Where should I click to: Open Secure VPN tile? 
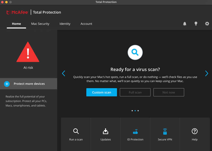(165, 134)
